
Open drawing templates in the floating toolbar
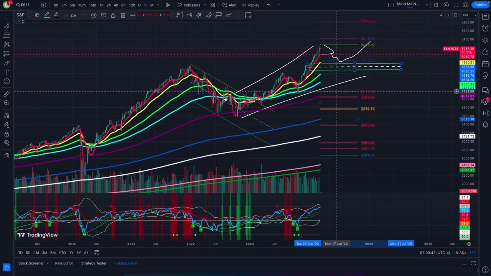pyautogui.click(x=37, y=15)
